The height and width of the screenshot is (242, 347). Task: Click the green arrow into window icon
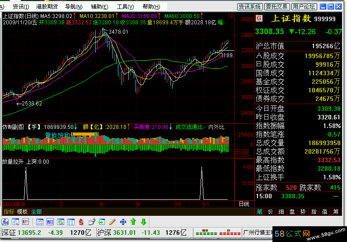[102, 222]
